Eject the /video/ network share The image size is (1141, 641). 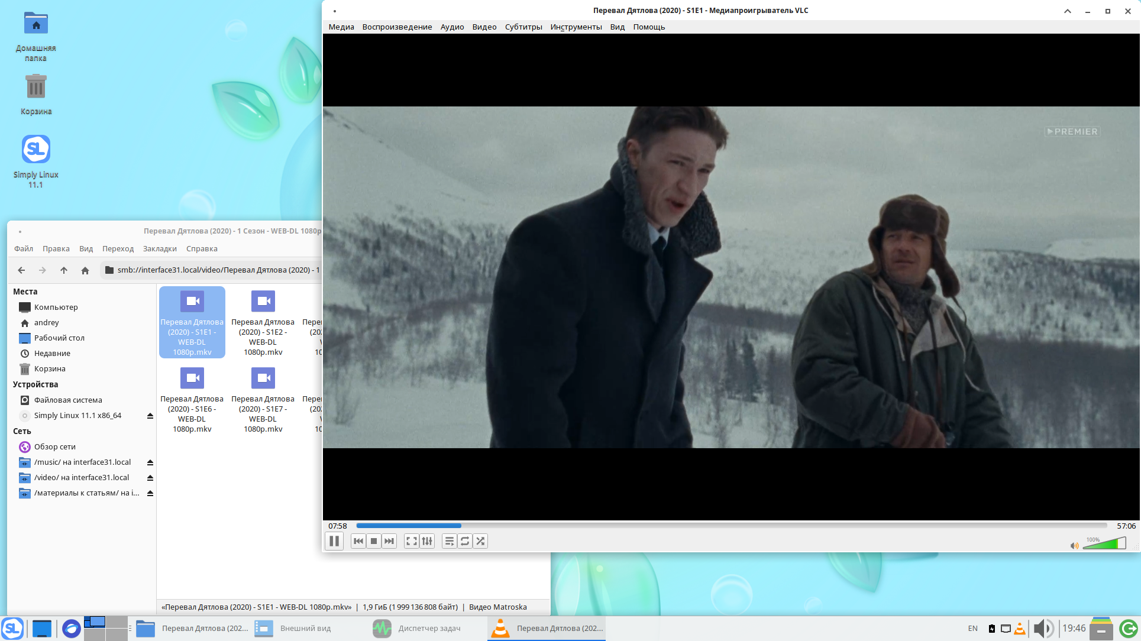[x=150, y=478]
